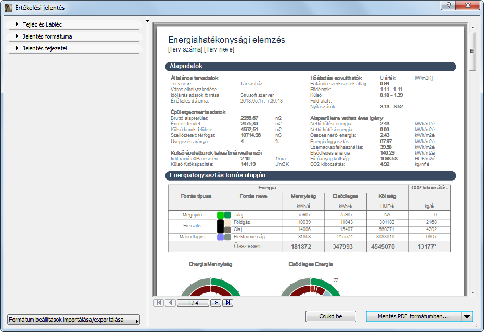The width and height of the screenshot is (484, 332).
Task: Click the total primary energy 347993
Action: click(342, 247)
